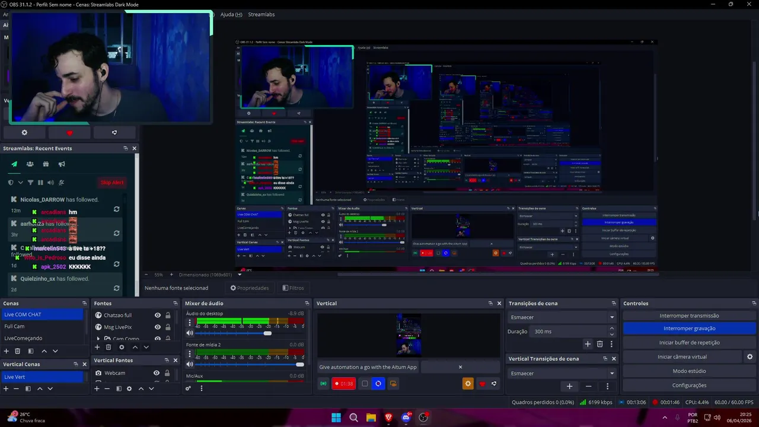
Task: Open Modo estúdio
Action: click(x=689, y=371)
